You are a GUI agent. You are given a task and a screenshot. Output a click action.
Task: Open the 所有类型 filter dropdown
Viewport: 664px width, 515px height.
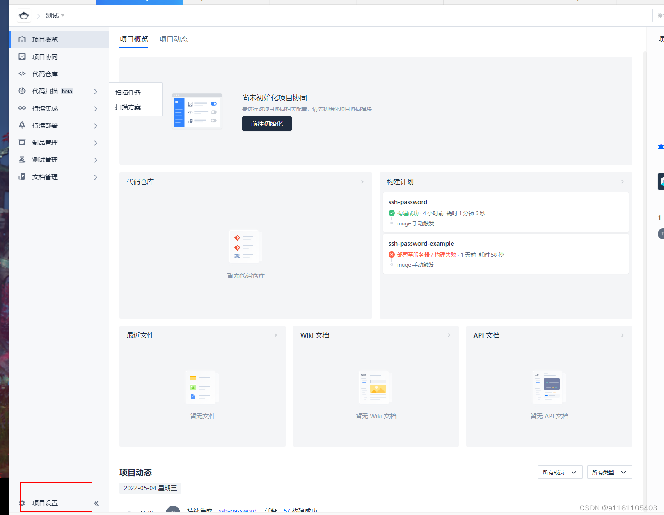(609, 472)
